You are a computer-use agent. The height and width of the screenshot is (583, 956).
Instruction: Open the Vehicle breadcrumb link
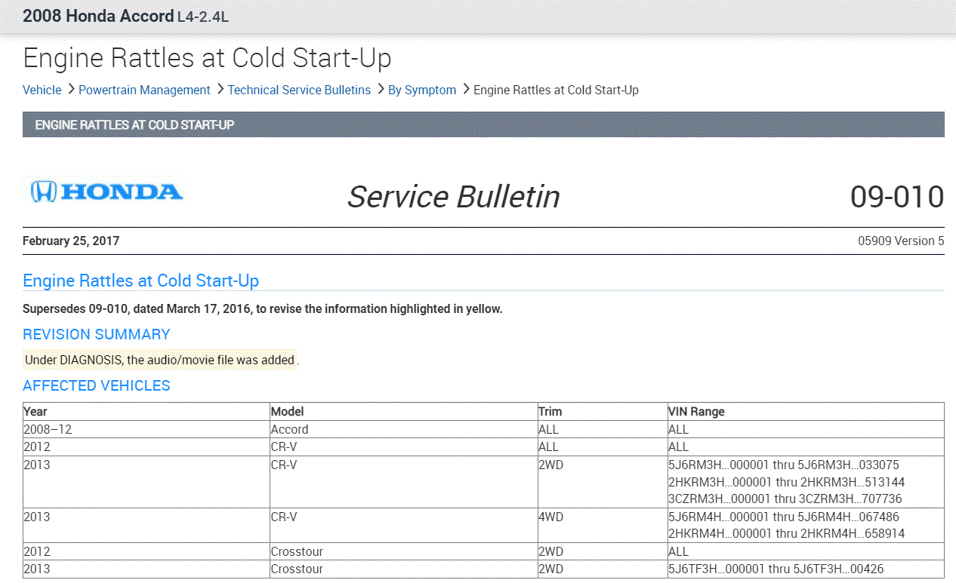tap(42, 91)
